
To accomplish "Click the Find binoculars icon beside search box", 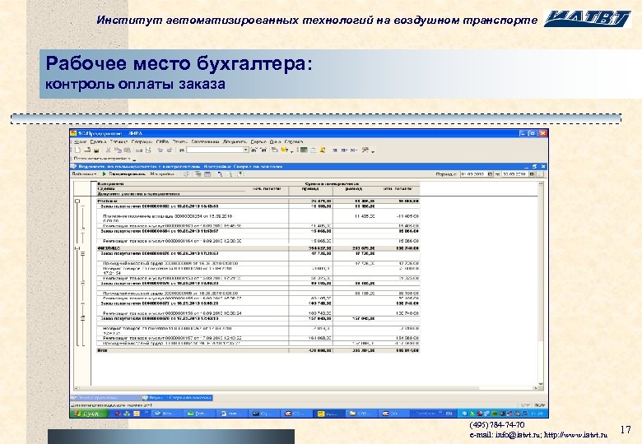I will 181,150.
